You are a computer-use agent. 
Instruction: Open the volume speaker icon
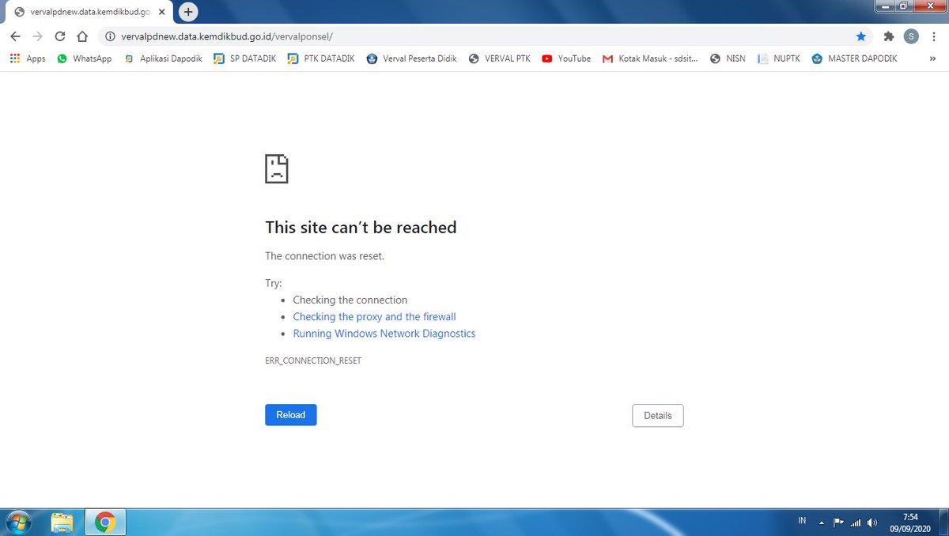pos(872,523)
